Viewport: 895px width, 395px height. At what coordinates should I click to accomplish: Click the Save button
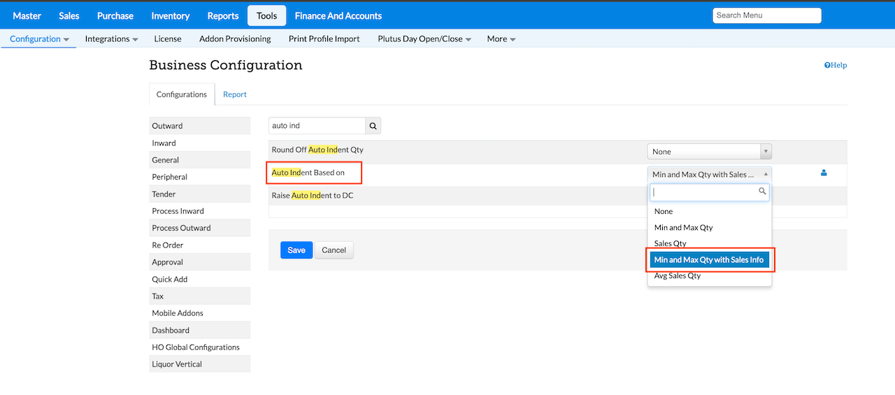[296, 250]
